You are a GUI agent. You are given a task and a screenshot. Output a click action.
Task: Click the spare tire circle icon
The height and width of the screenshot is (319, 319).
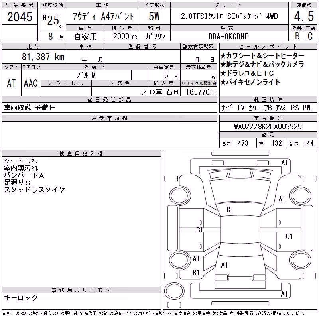(x=174, y=291)
